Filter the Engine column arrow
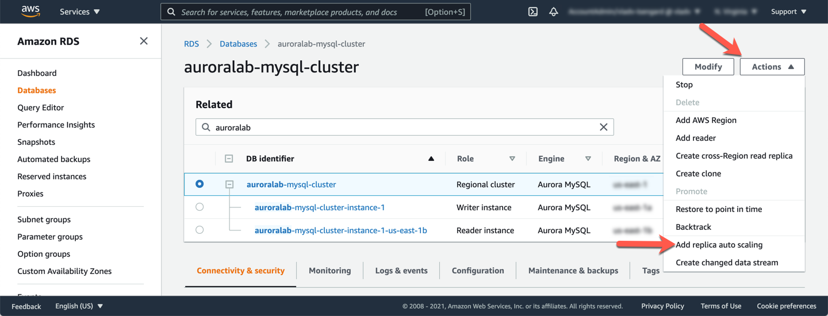828x316 pixels. (x=588, y=159)
